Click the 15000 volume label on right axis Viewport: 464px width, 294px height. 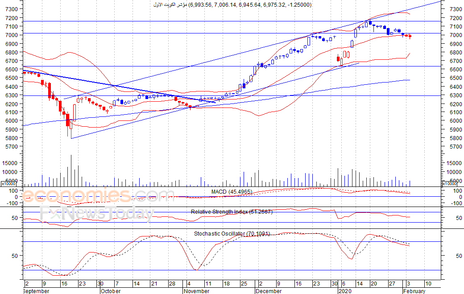point(454,163)
